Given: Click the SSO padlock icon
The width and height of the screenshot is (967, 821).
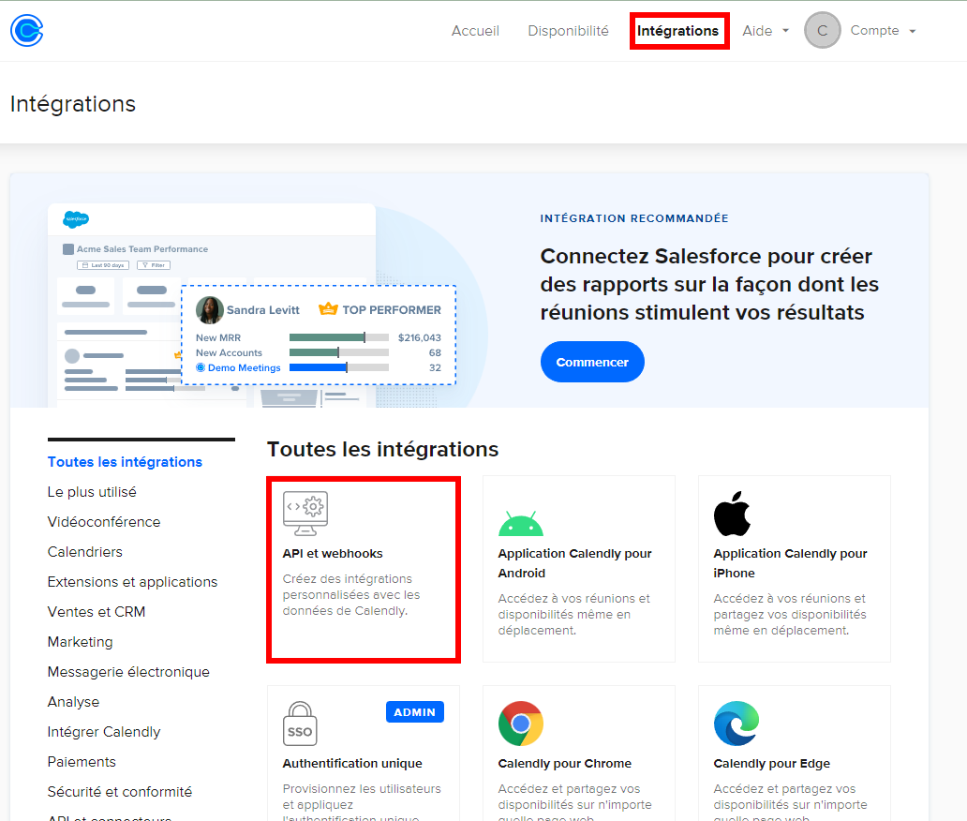Looking at the screenshot, I should [300, 723].
